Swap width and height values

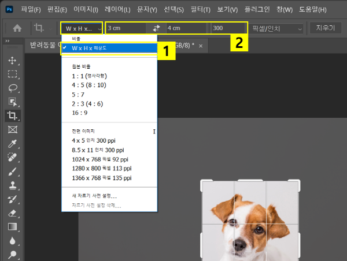(x=156, y=28)
